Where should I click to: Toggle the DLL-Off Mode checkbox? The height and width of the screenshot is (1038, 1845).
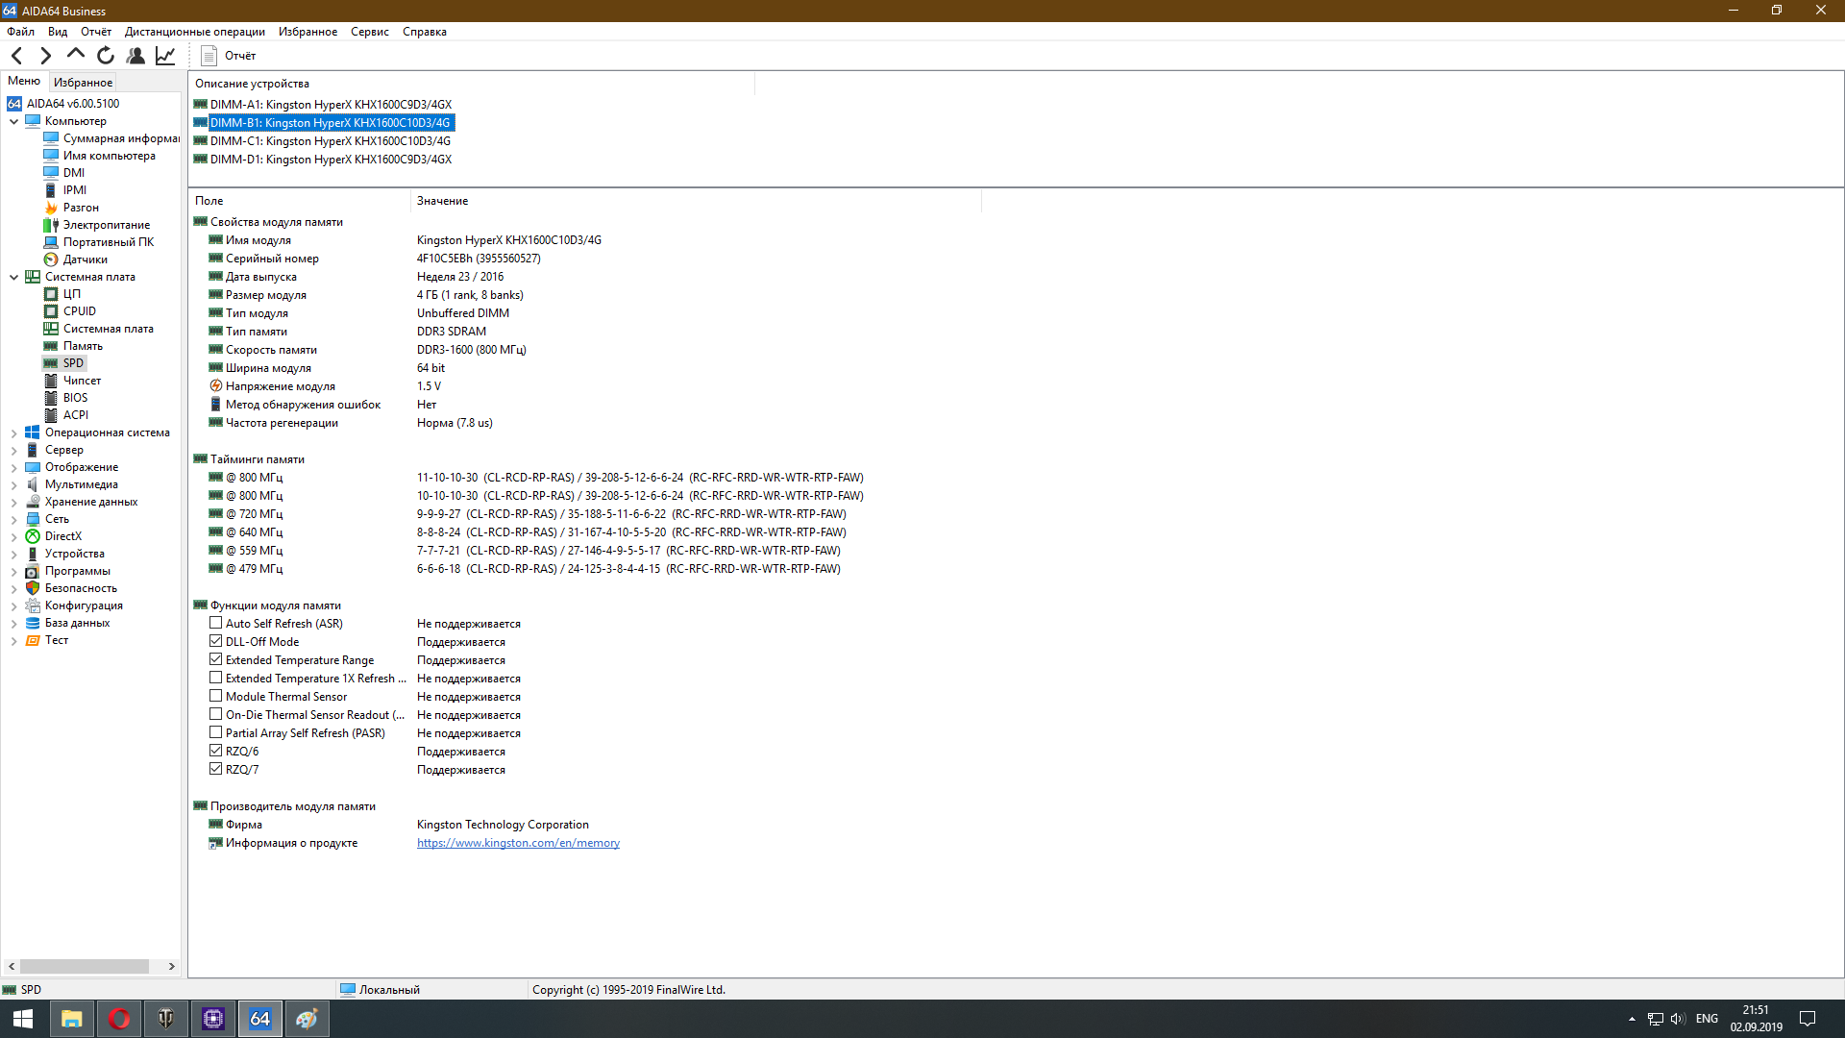(x=216, y=641)
